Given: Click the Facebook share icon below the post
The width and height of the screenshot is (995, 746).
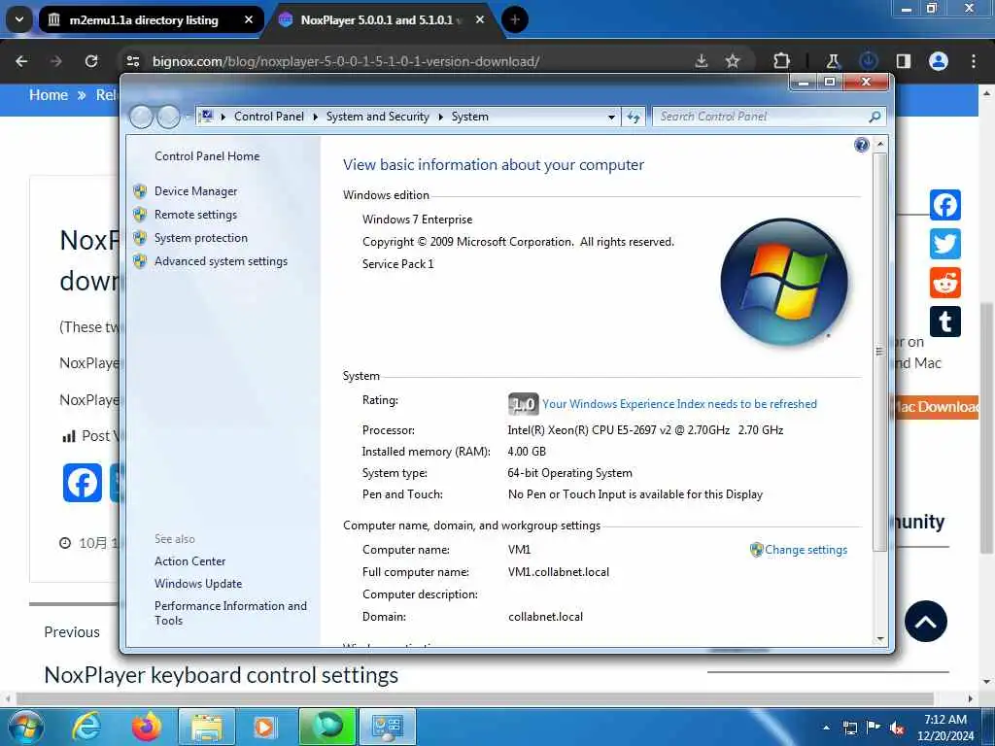Looking at the screenshot, I should (x=83, y=483).
